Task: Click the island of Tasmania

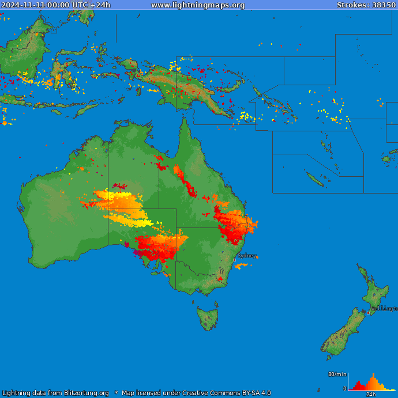Action: [208, 318]
